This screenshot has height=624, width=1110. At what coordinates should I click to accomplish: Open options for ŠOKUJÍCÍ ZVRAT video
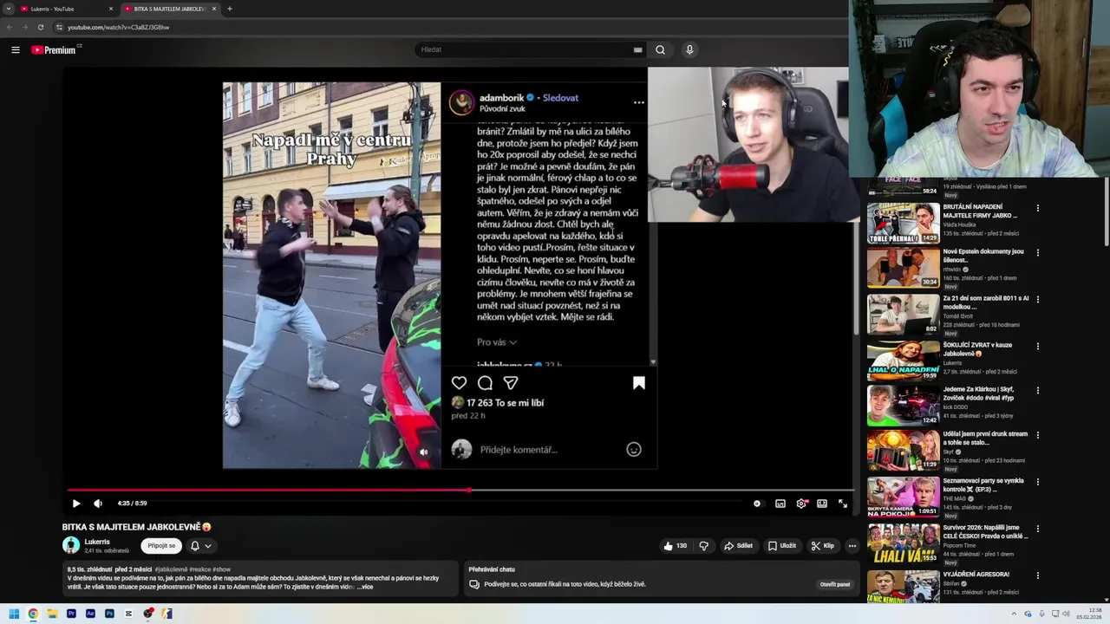[1037, 347]
